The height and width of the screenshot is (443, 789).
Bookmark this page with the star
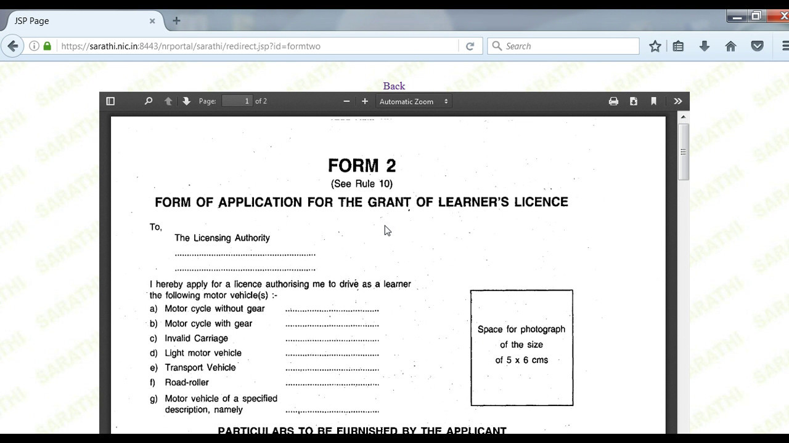[x=655, y=46]
